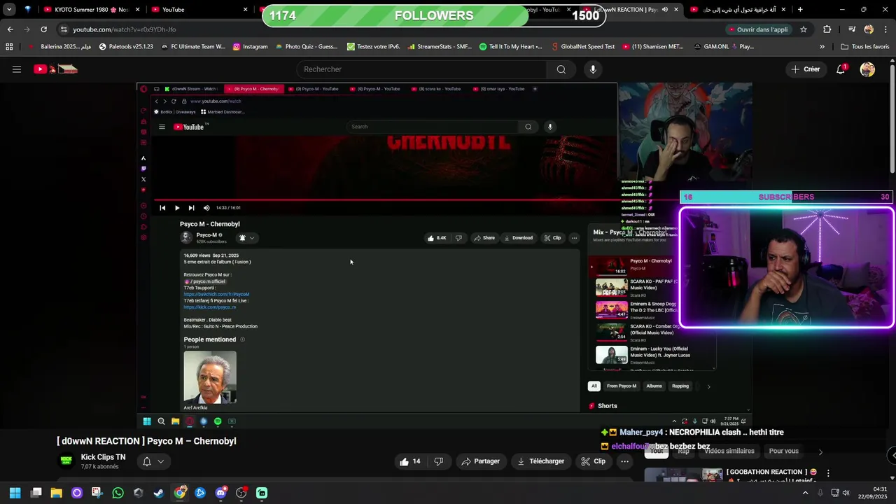Image resolution: width=896 pixels, height=504 pixels.
Task: Mute the d0wwN REACTION tab speaker icon
Action: tap(665, 10)
